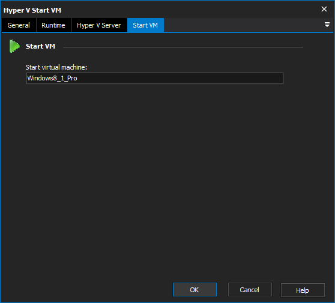Switch to the General tab
The image size is (335, 303).
(x=19, y=25)
